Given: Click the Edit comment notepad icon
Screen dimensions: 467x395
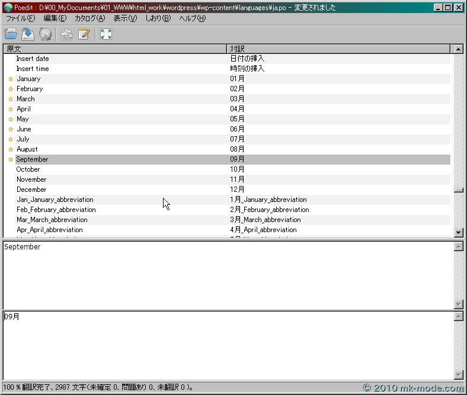Looking at the screenshot, I should pyautogui.click(x=84, y=34).
